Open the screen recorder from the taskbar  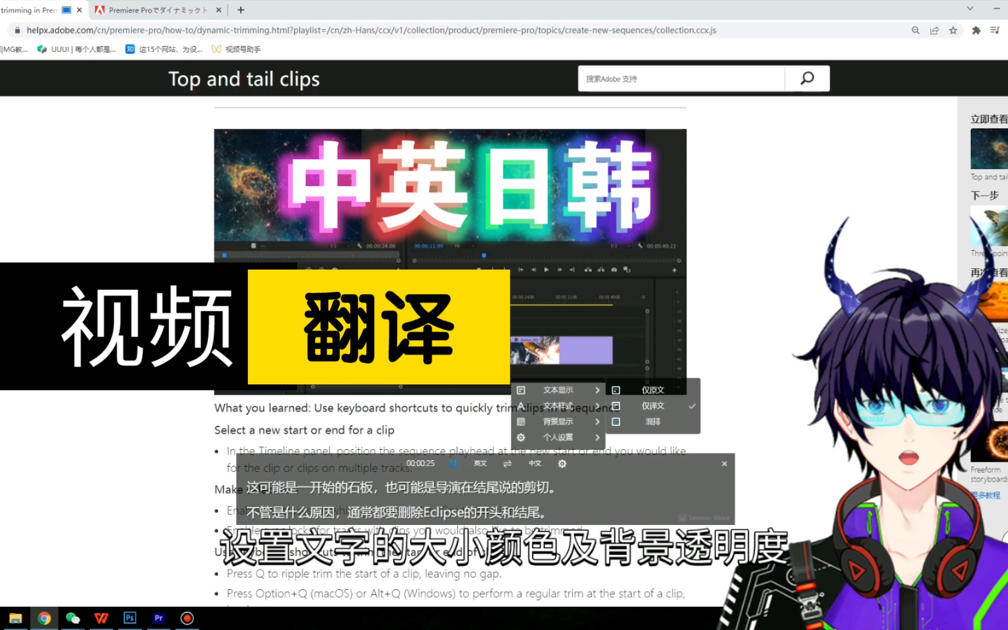(x=187, y=618)
